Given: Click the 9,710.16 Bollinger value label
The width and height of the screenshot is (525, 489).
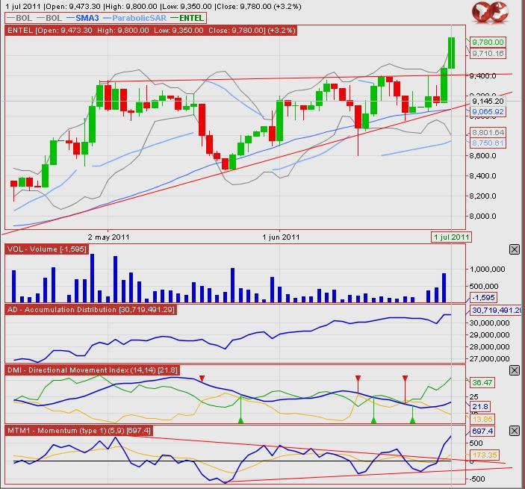Looking at the screenshot, I should coord(488,53).
